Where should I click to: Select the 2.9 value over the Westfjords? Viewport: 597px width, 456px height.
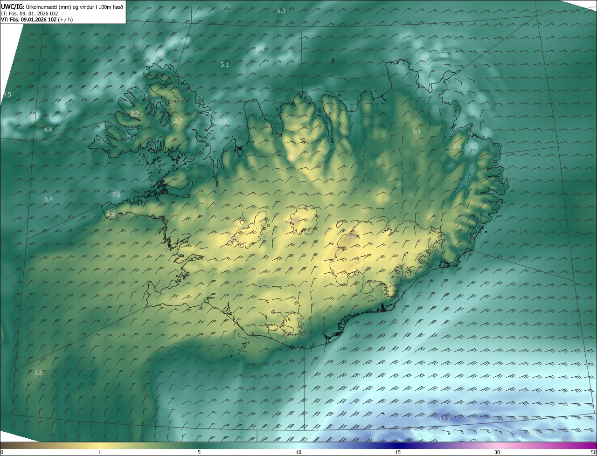pyautogui.click(x=134, y=114)
